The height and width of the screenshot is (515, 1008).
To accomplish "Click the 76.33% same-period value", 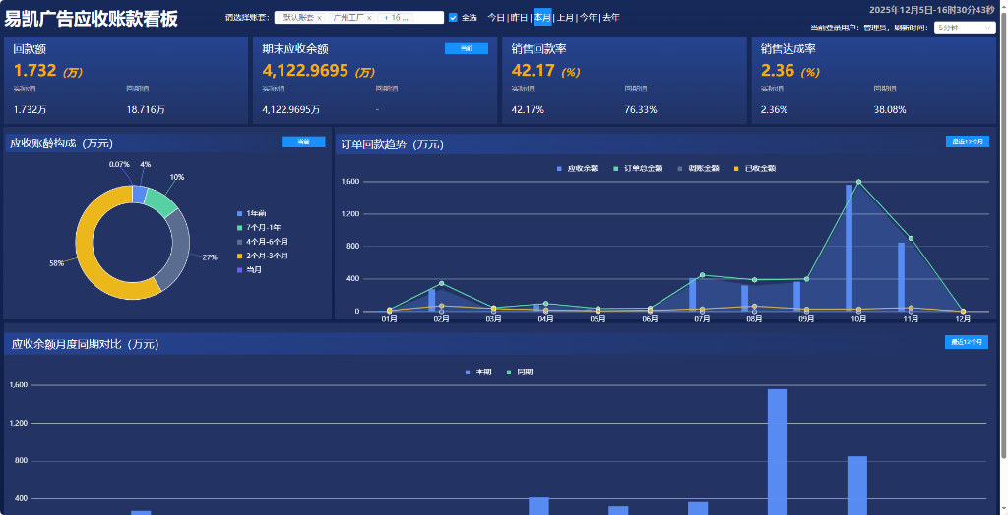I will pos(641,110).
